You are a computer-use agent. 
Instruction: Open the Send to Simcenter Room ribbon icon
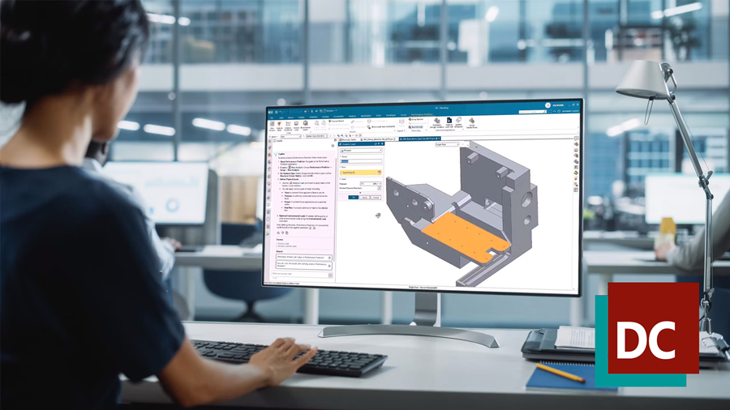[x=471, y=123]
